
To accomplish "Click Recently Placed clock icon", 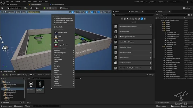I will 122,19.
